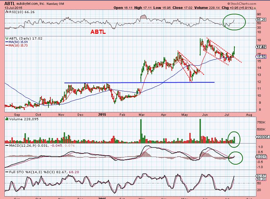Click the candlestick icon beside ABTL (Daily)
Viewport: 270px width, 199px height.
pos(7,38)
